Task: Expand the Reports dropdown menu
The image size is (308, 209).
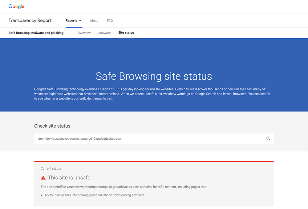Action: click(74, 21)
